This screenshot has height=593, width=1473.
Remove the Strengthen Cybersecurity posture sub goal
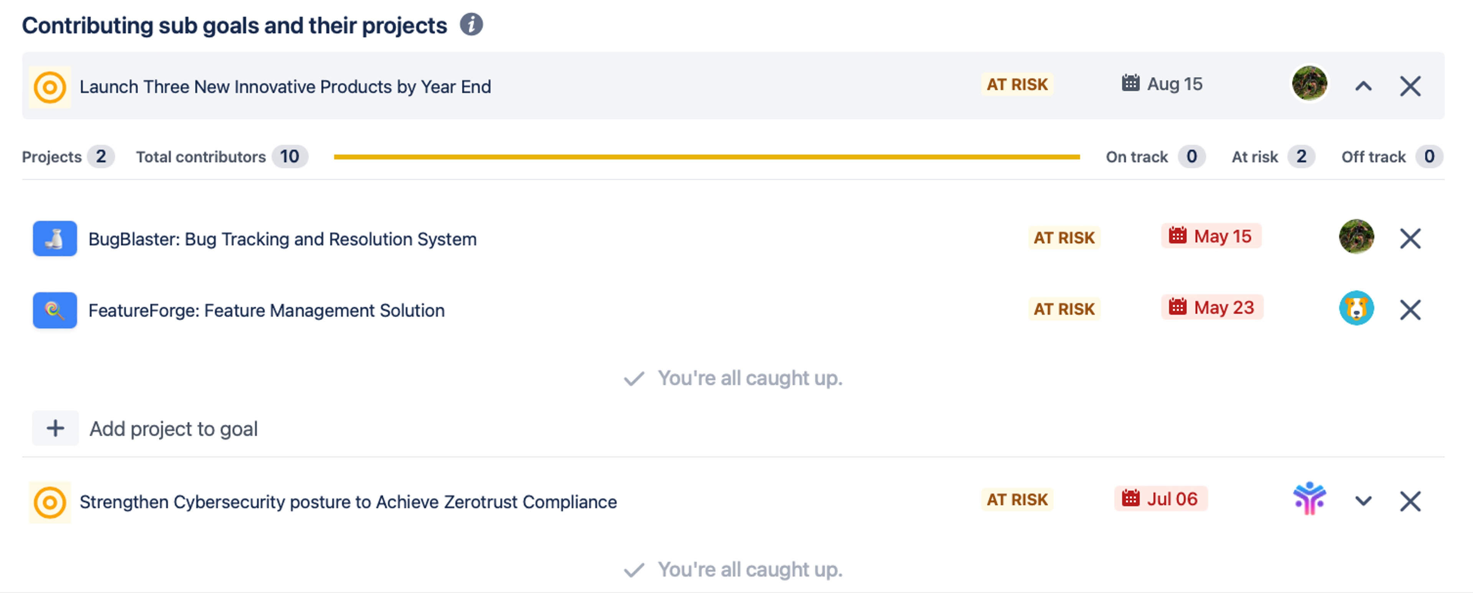(x=1410, y=501)
